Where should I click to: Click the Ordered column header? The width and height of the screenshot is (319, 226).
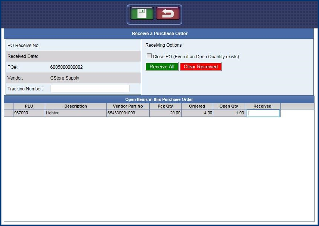coord(197,106)
